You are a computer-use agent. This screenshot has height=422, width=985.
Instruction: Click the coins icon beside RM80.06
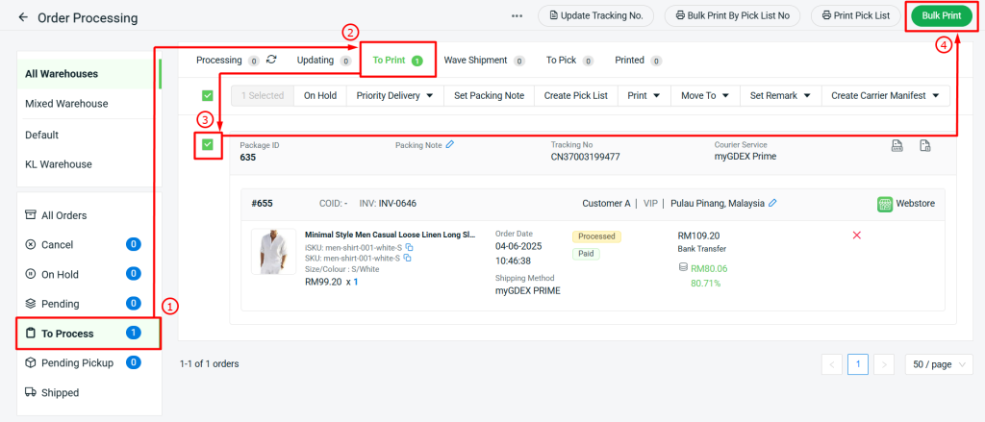pos(684,267)
